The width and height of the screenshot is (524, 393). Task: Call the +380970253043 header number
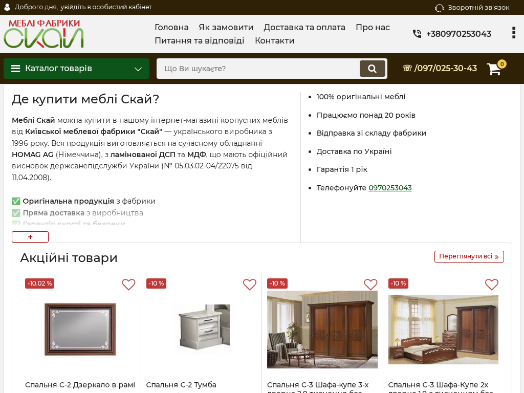458,34
